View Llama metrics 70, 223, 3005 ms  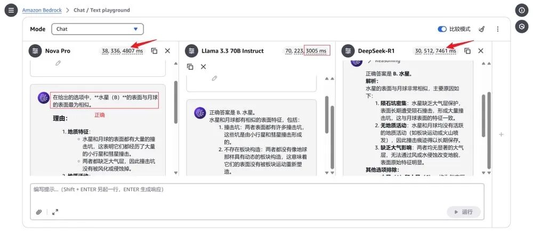(306, 51)
